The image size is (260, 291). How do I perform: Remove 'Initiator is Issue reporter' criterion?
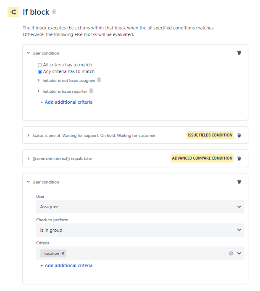[91, 91]
